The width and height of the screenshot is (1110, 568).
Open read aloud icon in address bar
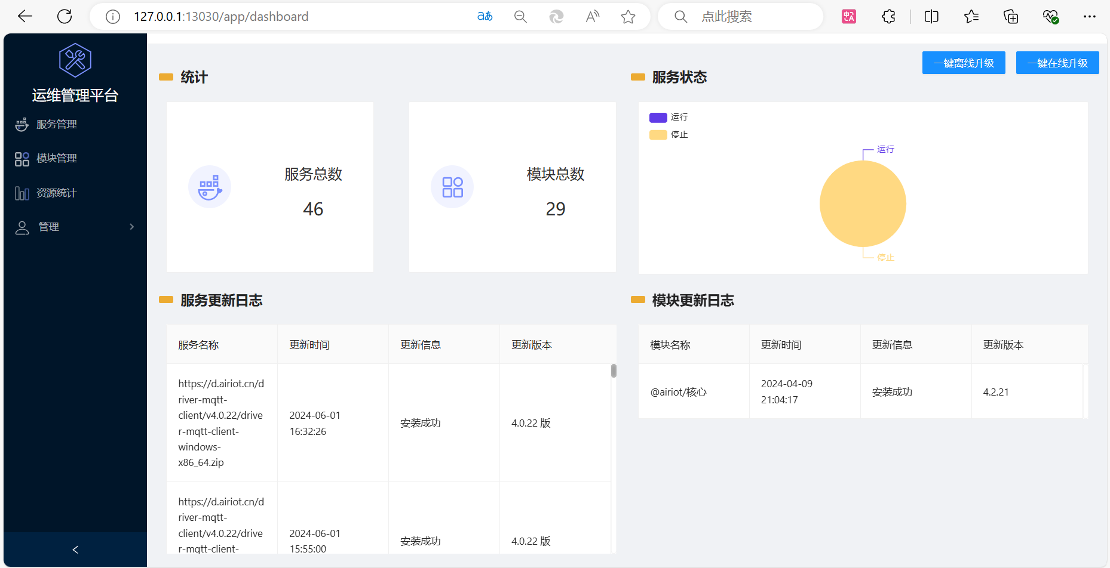click(x=592, y=17)
